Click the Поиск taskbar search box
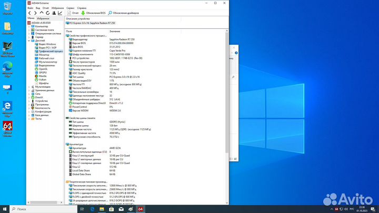Image resolution: width=379 pixels, height=213 pixels. [44, 209]
